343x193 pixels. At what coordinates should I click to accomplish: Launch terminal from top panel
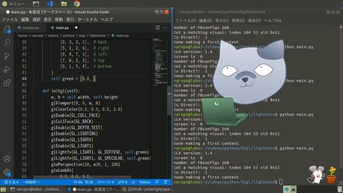coord(36,4)
